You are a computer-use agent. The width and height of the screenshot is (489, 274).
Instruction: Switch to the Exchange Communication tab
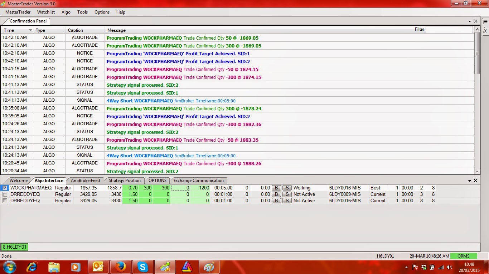[199, 181]
